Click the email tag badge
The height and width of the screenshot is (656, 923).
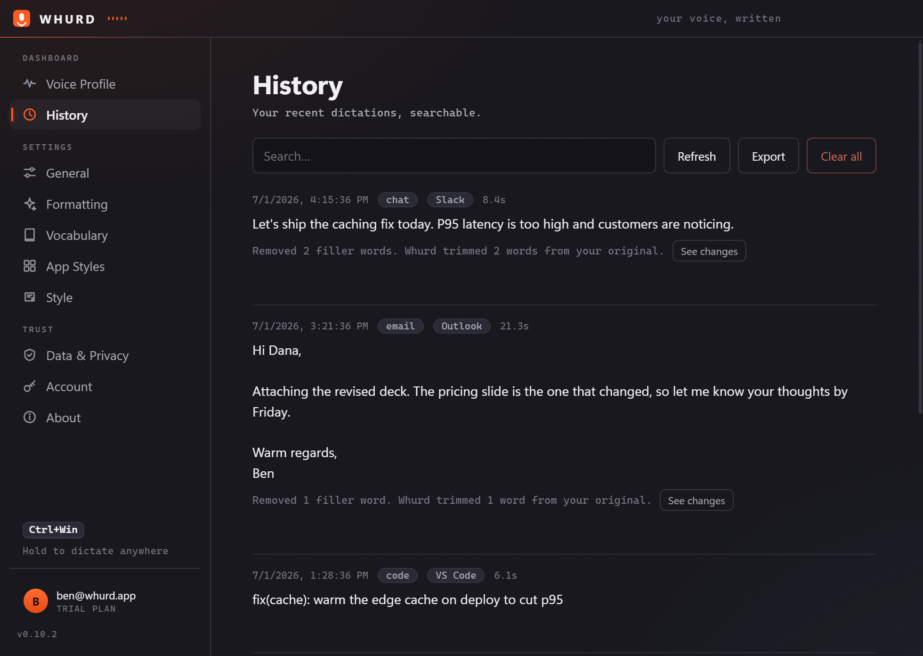[x=400, y=326]
